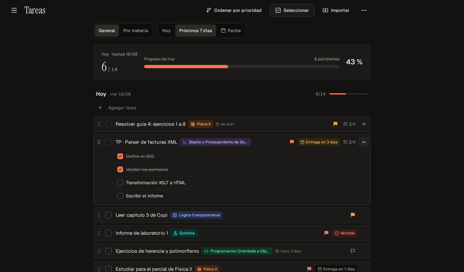This screenshot has height=272, width=464.
Task: Mark Informe de laboratorio 1 as complete
Action: pos(109,233)
